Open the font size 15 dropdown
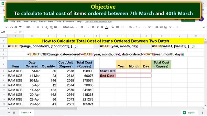Viewport: 207px width, 116px height. 85,27
